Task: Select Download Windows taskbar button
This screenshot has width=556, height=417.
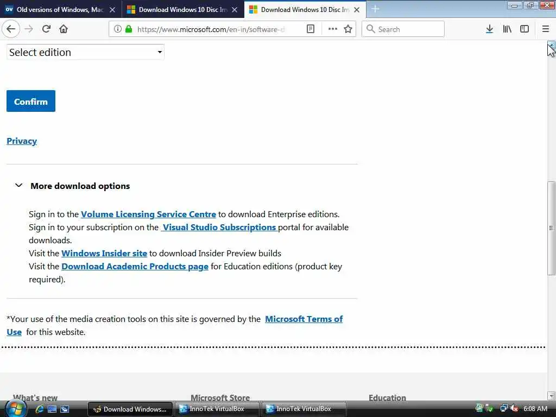Action: [130, 409]
